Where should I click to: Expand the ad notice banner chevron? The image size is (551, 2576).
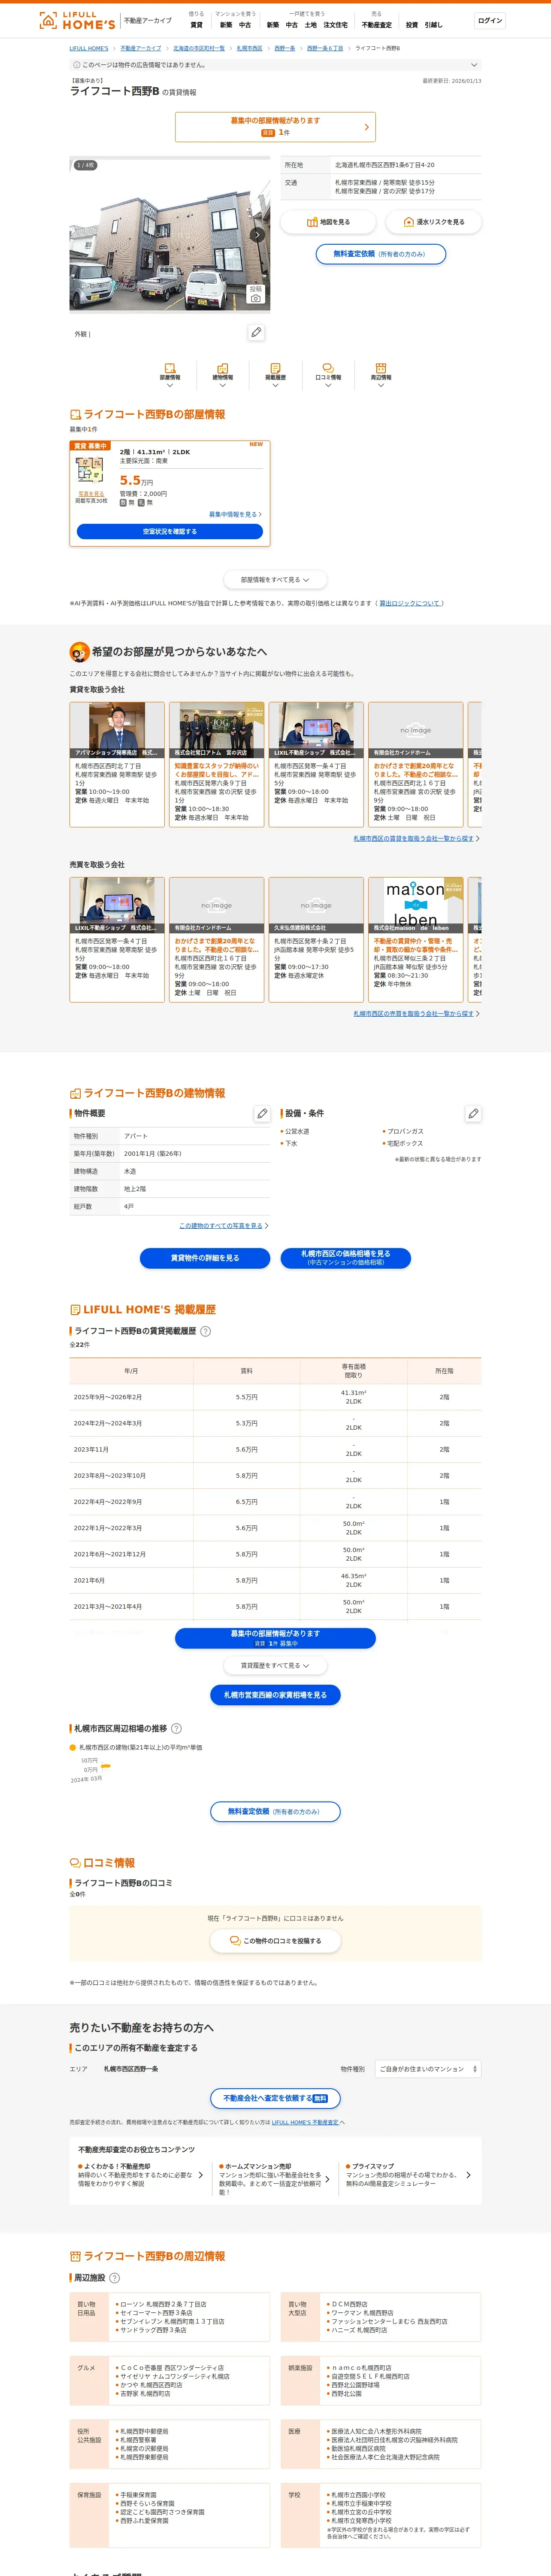click(474, 65)
